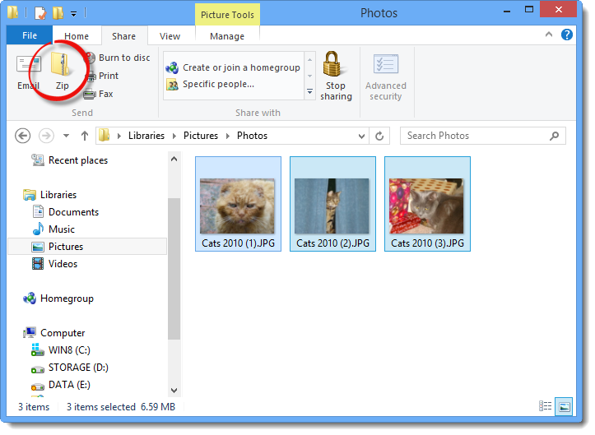Click the folder system icon in title bar
595x435 pixels.
[x=12, y=12]
